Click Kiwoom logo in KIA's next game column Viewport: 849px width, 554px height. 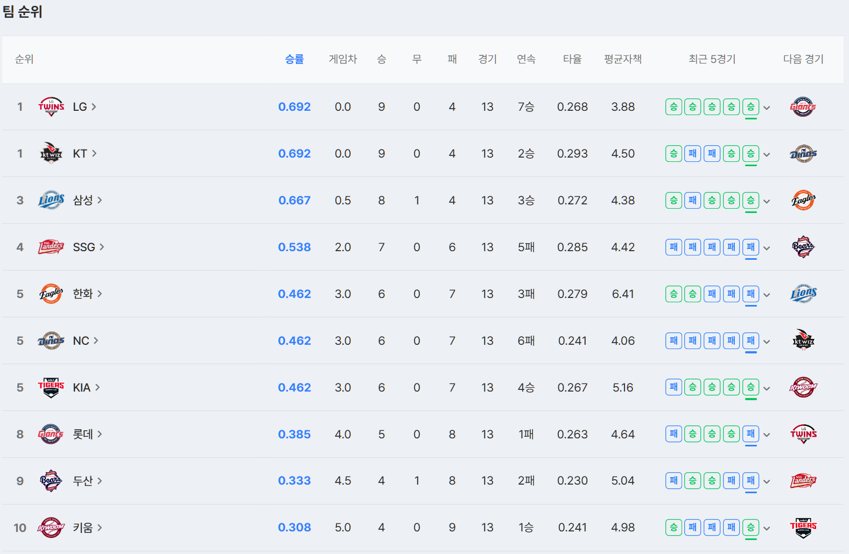803,387
